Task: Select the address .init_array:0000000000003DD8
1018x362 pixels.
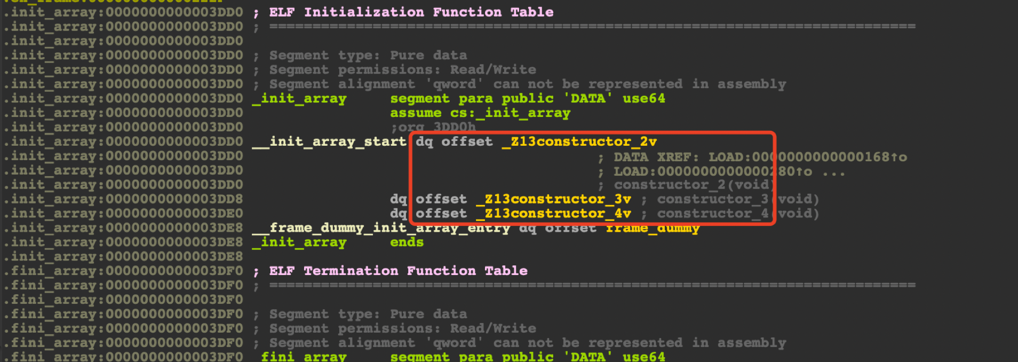Action: tap(123, 199)
